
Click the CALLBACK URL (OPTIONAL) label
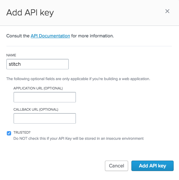36,110
